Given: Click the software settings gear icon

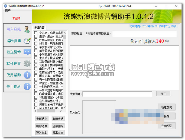Looking at the screenshot, I should 27,64.
